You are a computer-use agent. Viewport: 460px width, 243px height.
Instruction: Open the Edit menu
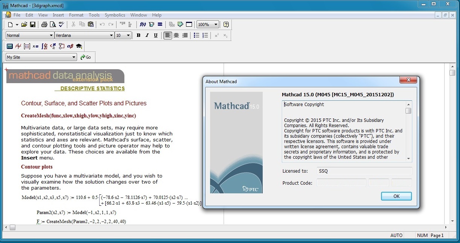[x=29, y=15]
